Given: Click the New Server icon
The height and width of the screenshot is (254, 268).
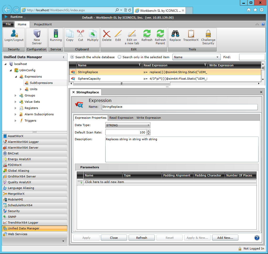Looking at the screenshot, I should click(x=37, y=34).
